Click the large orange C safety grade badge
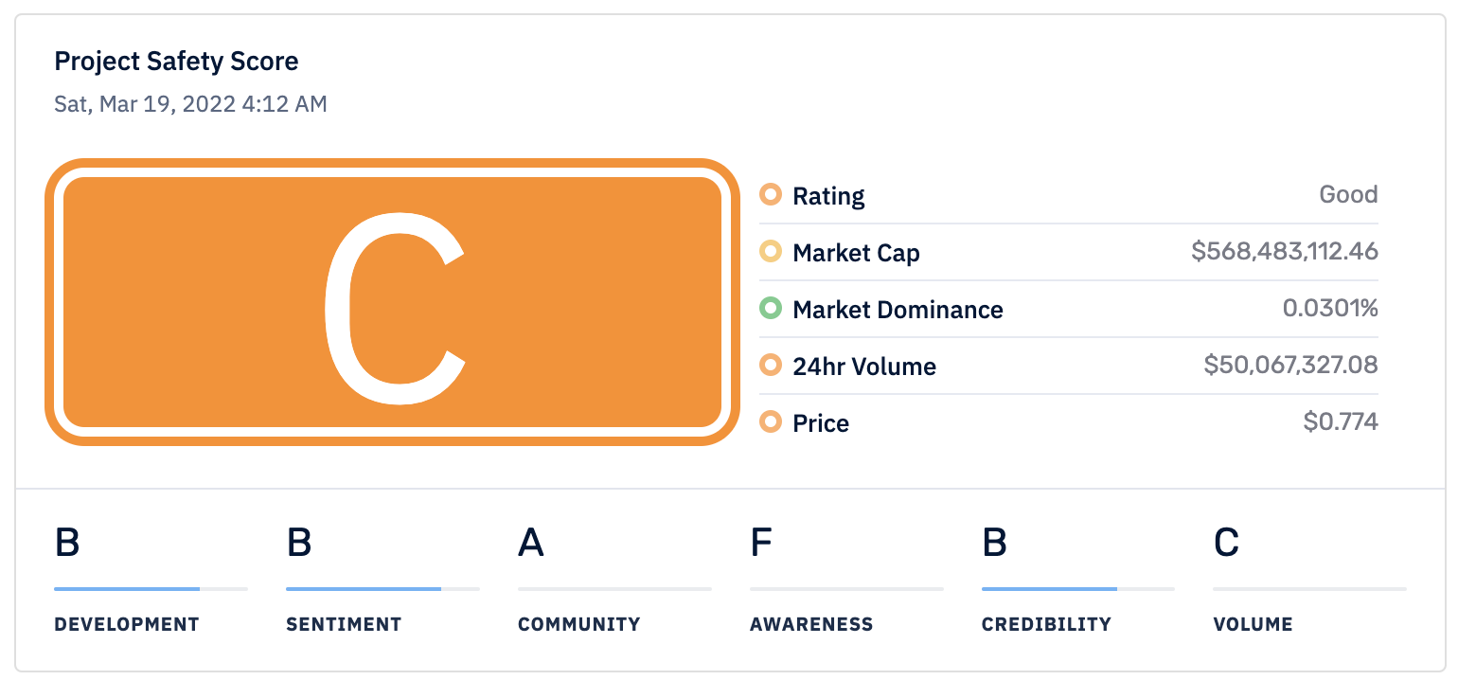This screenshot has height=680, width=1458. [x=392, y=302]
